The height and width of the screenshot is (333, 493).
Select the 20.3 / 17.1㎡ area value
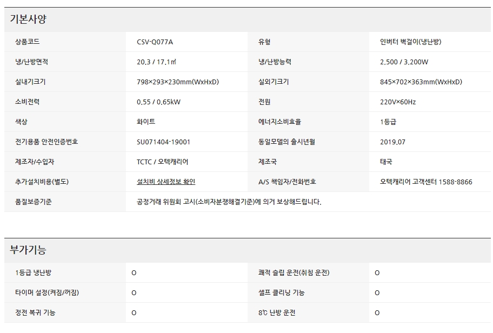point(157,62)
